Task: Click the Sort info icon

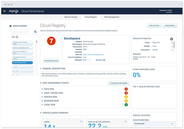Action: point(17,37)
